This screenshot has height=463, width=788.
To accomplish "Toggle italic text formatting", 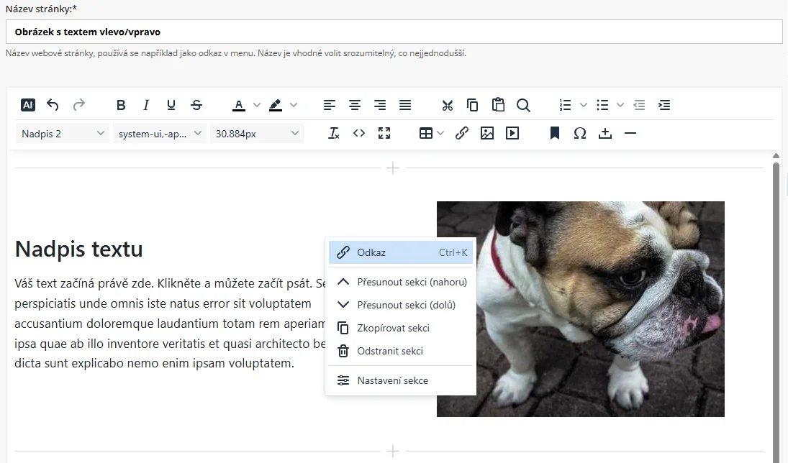I will pos(146,105).
